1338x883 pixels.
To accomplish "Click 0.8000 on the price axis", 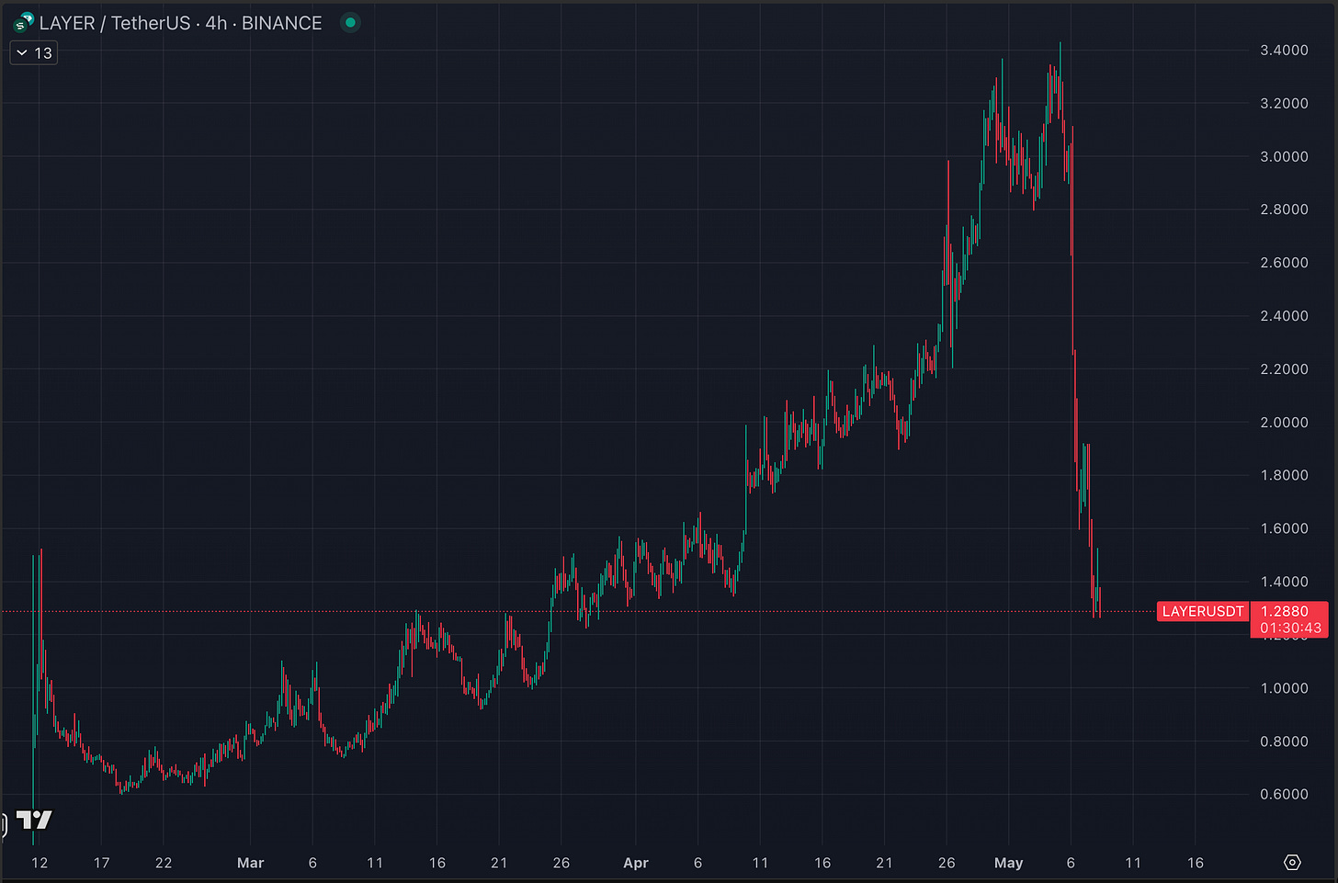I will (1284, 741).
